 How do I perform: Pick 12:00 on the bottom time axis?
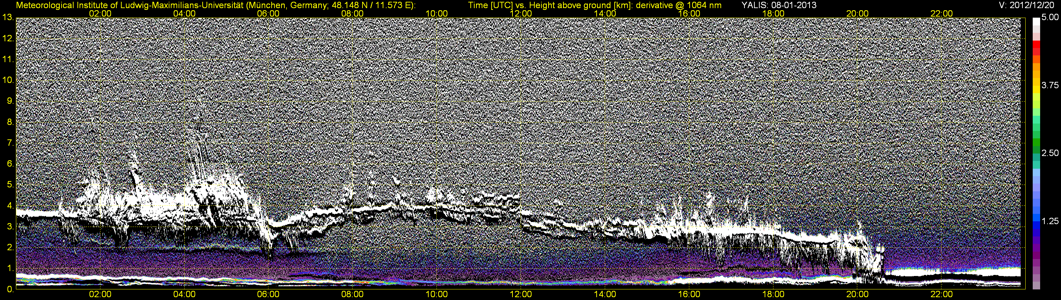tap(521, 295)
